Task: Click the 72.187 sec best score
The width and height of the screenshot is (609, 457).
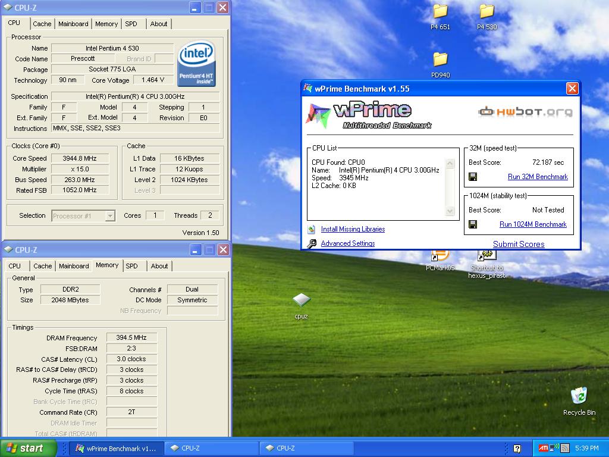Action: click(548, 162)
